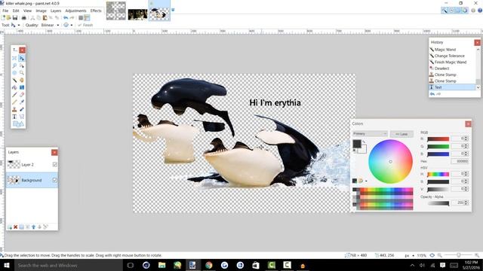This screenshot has height=271, width=483.
Task: Click the Paste icon in the toolbar
Action: [x=45, y=18]
